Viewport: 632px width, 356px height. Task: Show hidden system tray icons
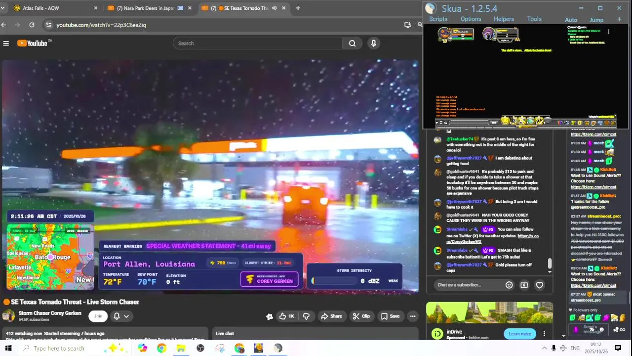tap(544, 348)
